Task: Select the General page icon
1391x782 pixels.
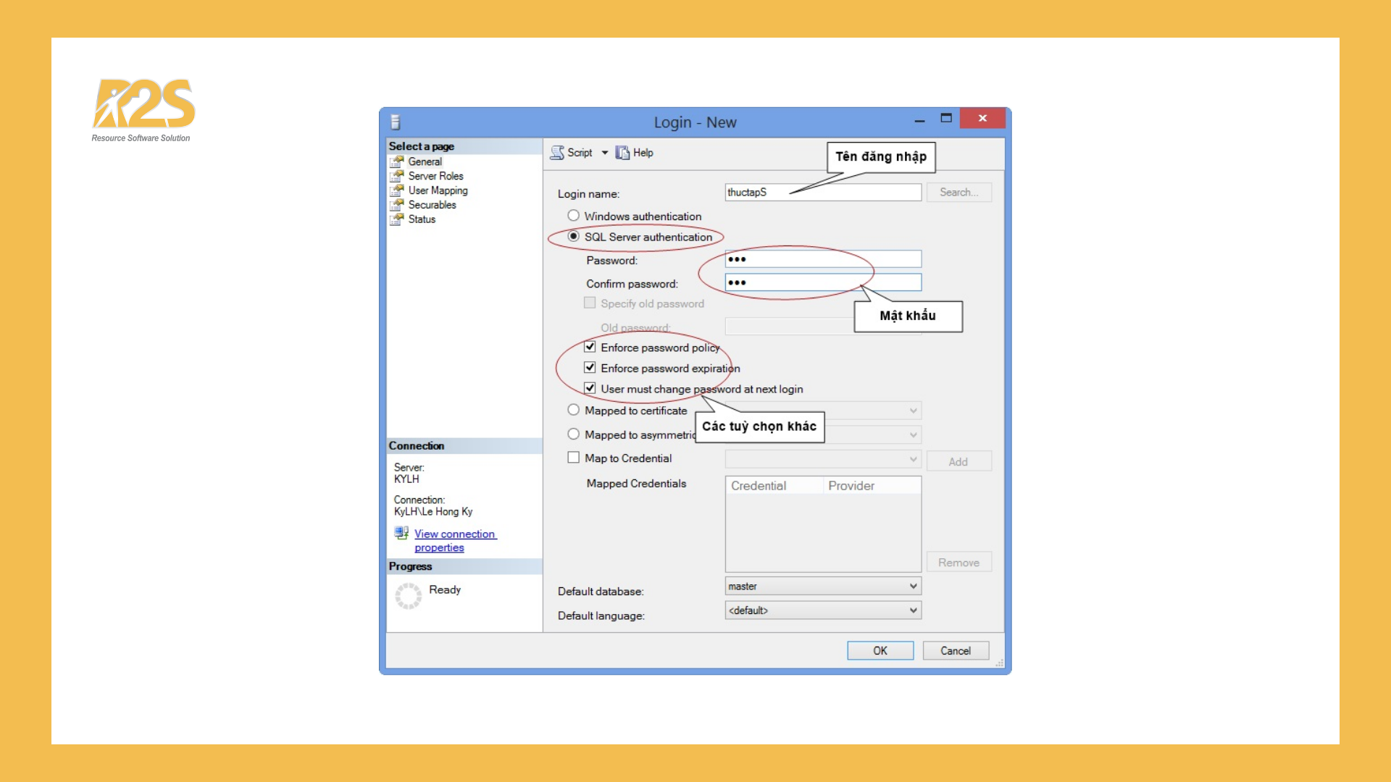Action: pos(397,161)
